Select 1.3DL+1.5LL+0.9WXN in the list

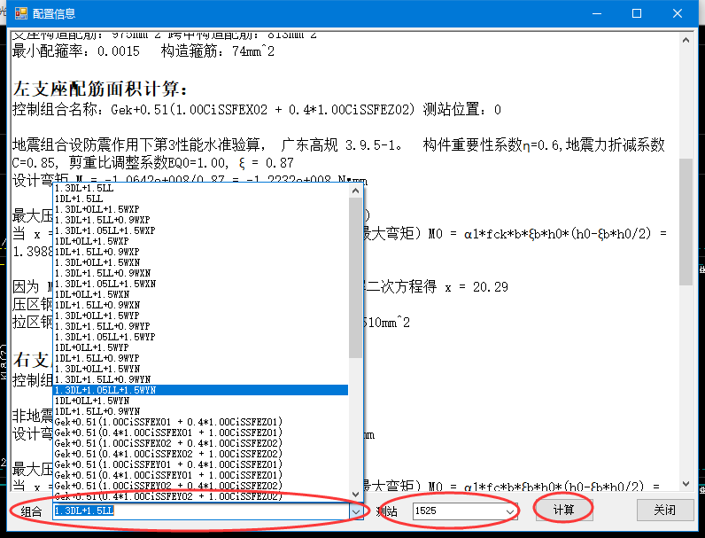(x=103, y=273)
